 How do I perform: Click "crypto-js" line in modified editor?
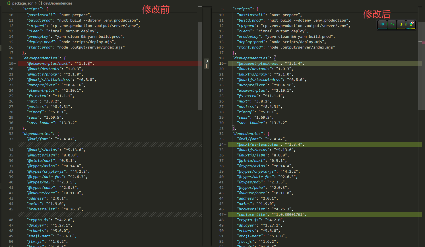pos(261,220)
